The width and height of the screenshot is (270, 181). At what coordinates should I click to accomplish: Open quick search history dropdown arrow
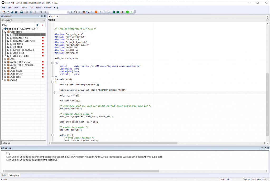[x=68, y=12]
